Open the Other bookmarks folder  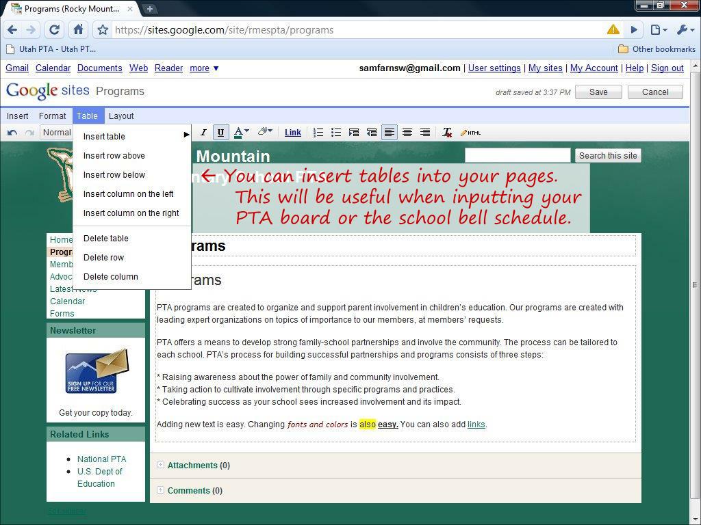coord(657,49)
